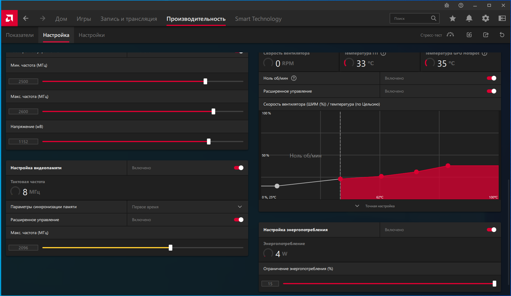Open help for Температура ГП
This screenshot has height=296, width=511.
(383, 53)
